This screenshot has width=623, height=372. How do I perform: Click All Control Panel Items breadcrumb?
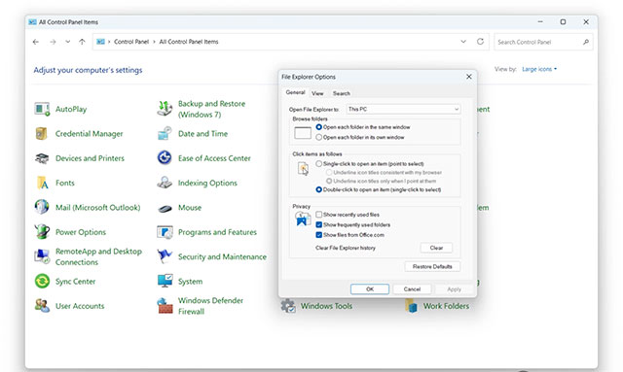(x=189, y=42)
